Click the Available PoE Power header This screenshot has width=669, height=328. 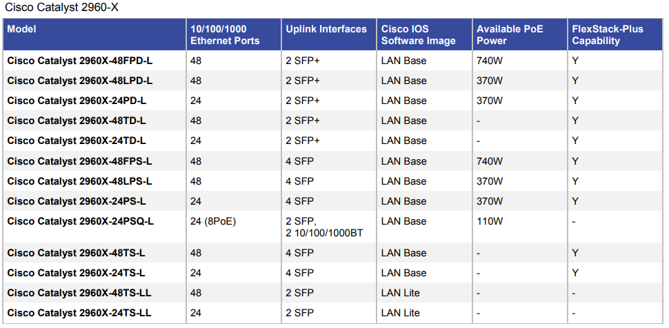point(510,34)
